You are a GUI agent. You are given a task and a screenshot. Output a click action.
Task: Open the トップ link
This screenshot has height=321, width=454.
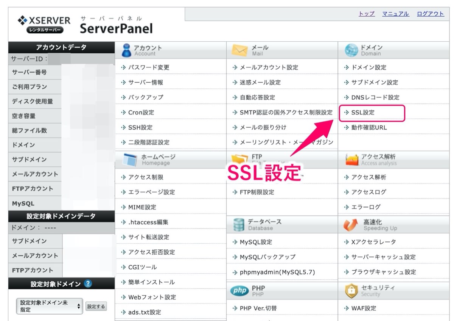click(x=367, y=14)
